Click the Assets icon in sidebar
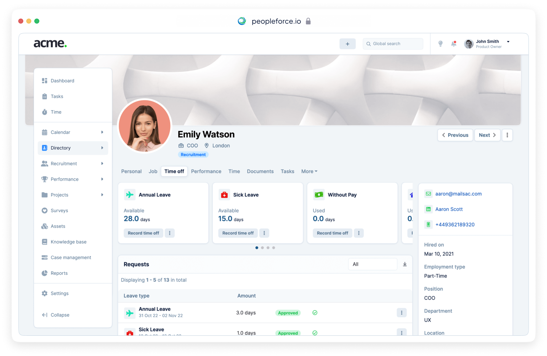Viewport: 547px width, 356px height. pos(44,226)
